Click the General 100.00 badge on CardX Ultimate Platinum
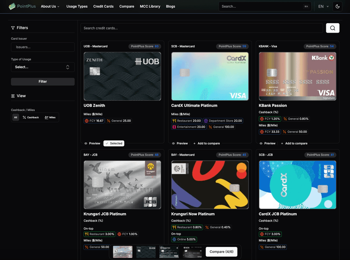Viewport: 350px width, 260px height. (221, 127)
